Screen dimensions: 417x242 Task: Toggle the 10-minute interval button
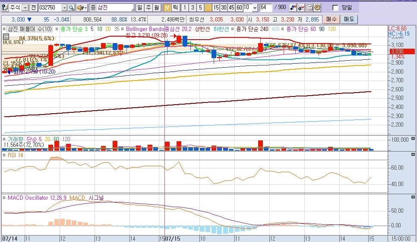(208, 8)
